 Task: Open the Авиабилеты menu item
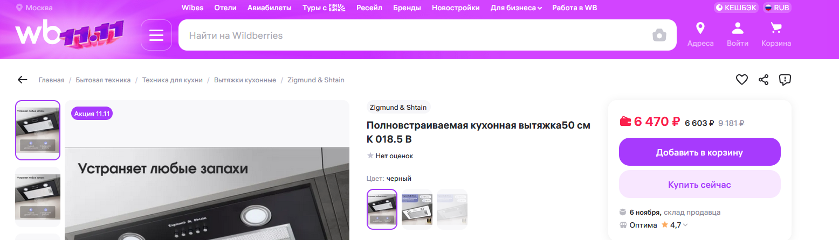point(269,8)
